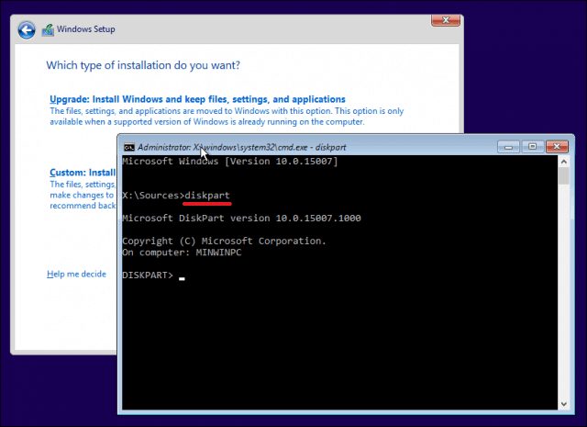Click the 'On computer: MINWINPC' line

coord(182,253)
